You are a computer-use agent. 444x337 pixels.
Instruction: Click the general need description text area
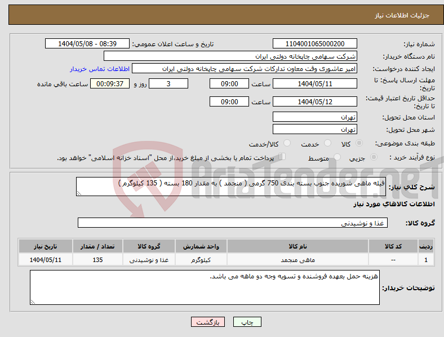click(231, 187)
